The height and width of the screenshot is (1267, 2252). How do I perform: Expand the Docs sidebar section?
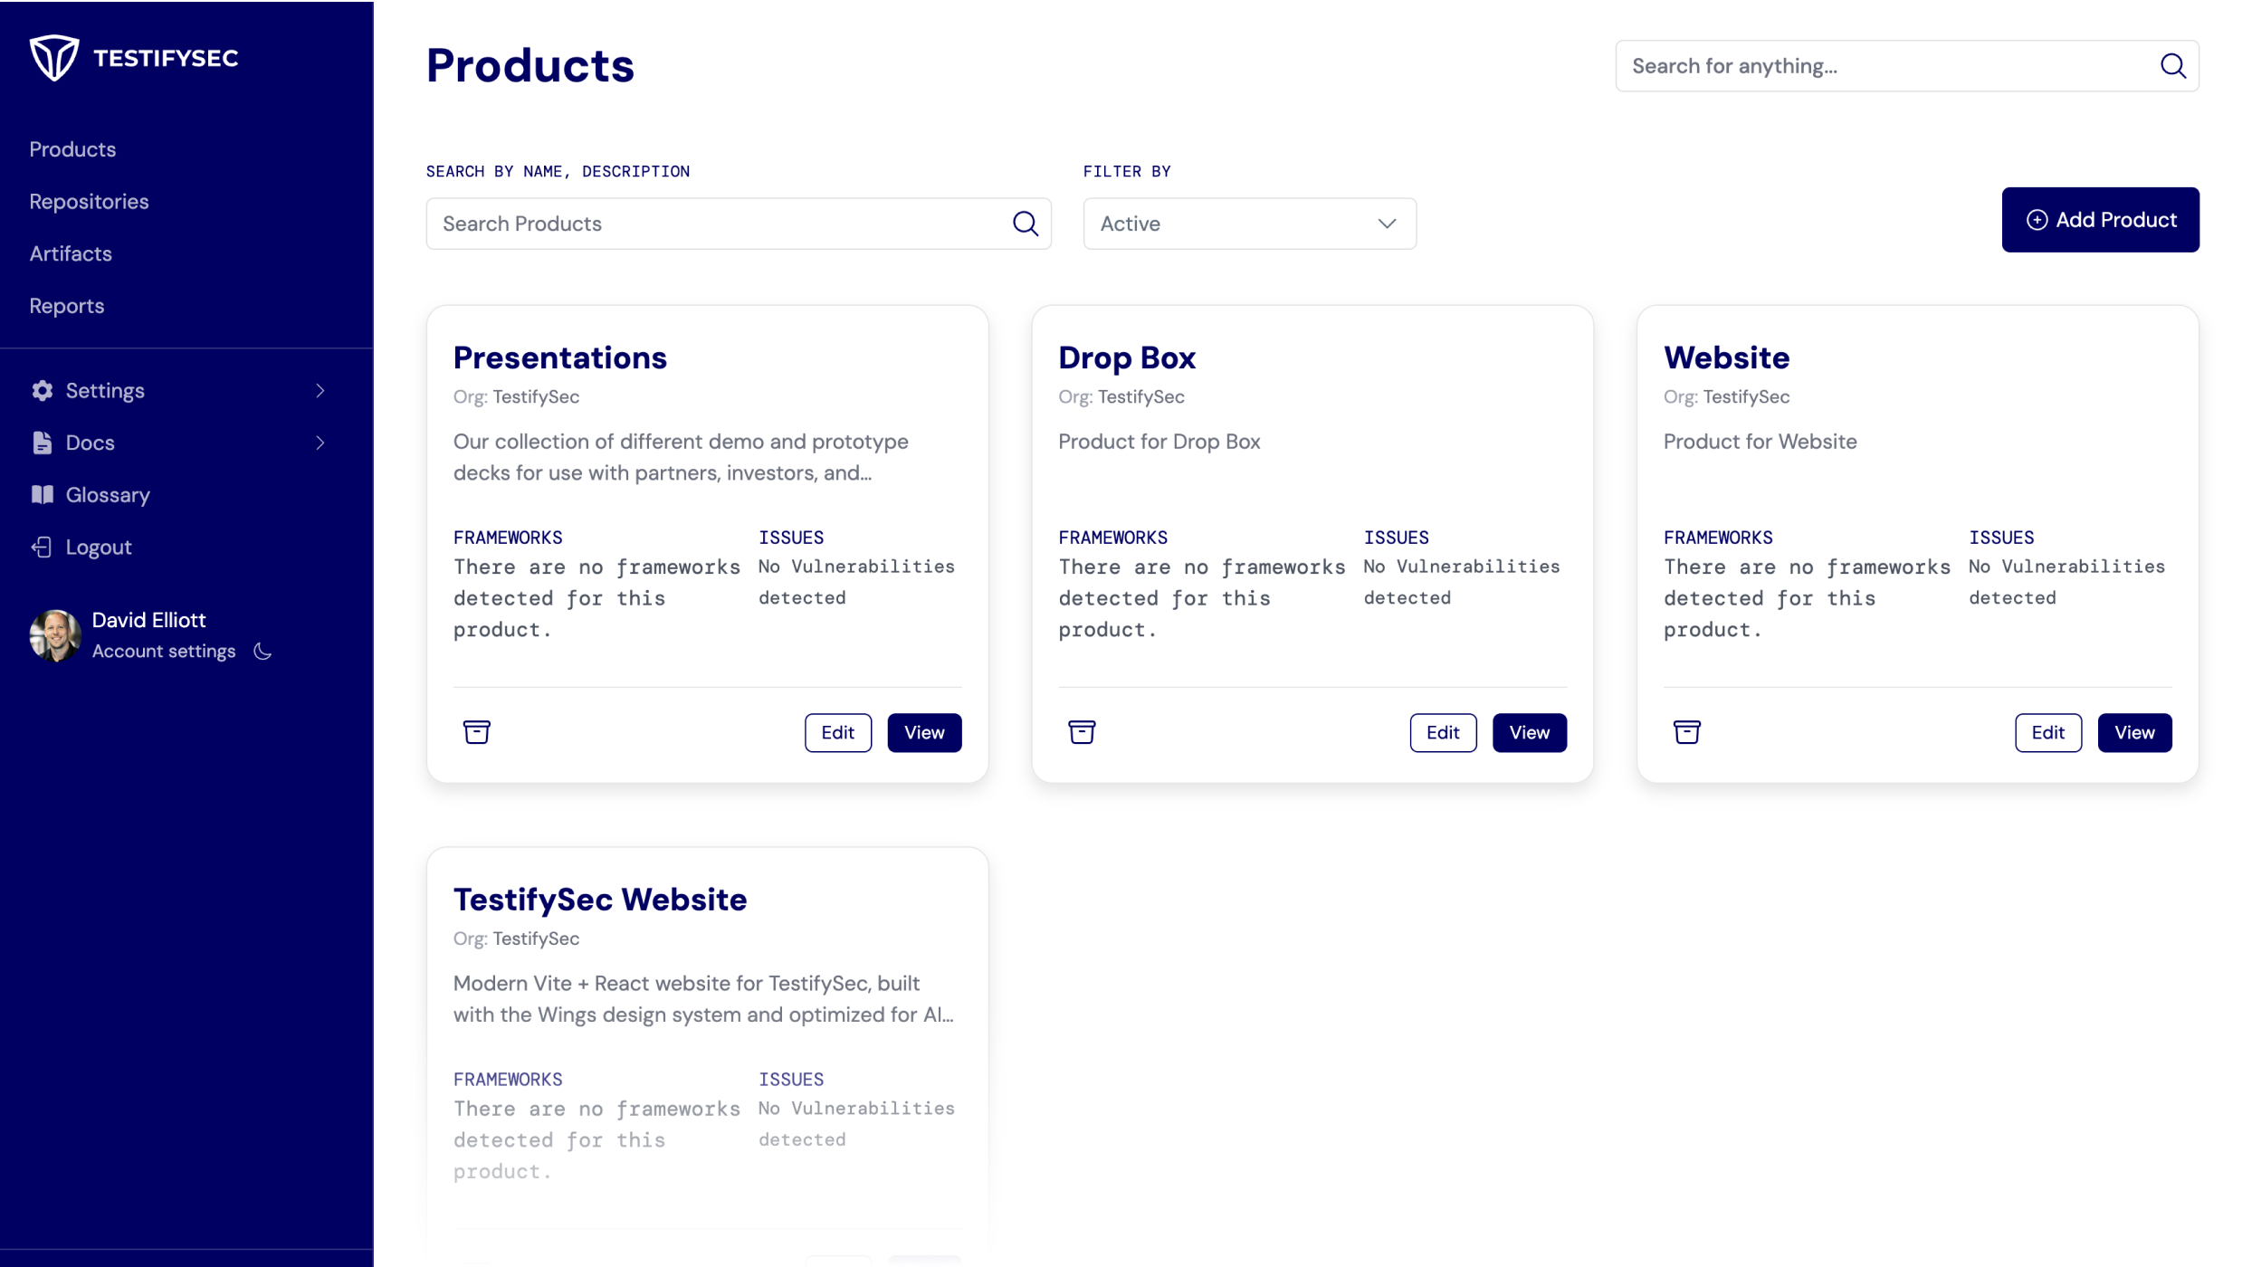[320, 443]
